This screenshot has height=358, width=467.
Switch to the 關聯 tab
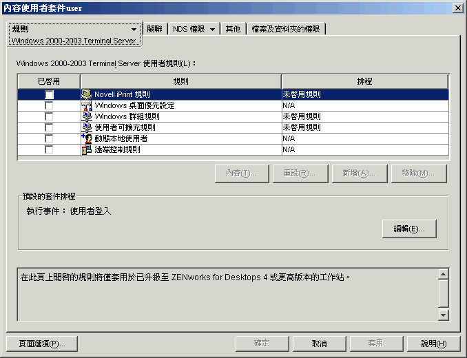point(155,29)
